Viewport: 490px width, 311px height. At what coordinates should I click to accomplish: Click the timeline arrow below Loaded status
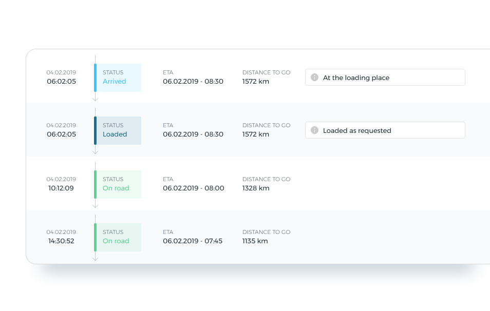95,151
